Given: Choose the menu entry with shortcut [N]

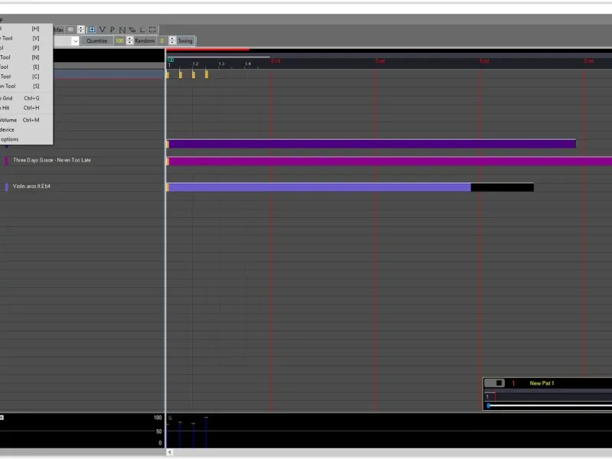Looking at the screenshot, I should (26, 57).
